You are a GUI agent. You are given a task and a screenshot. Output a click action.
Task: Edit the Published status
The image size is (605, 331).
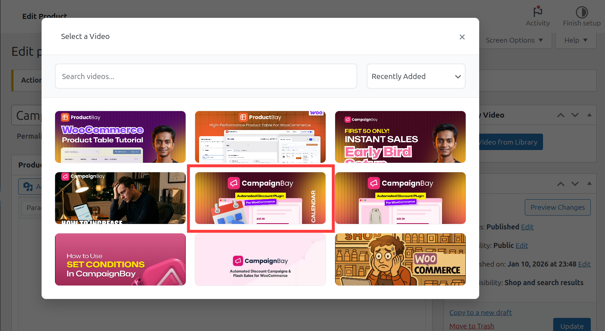[527, 226]
